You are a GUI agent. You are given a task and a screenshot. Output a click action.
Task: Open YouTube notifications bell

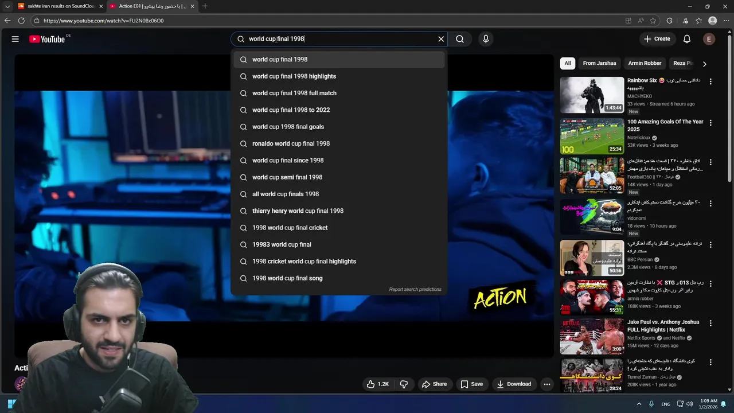pyautogui.click(x=687, y=39)
